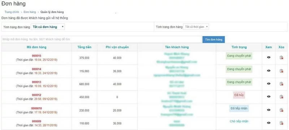Show order 000009 using eye icon
The image size is (289, 130).
point(268,123)
